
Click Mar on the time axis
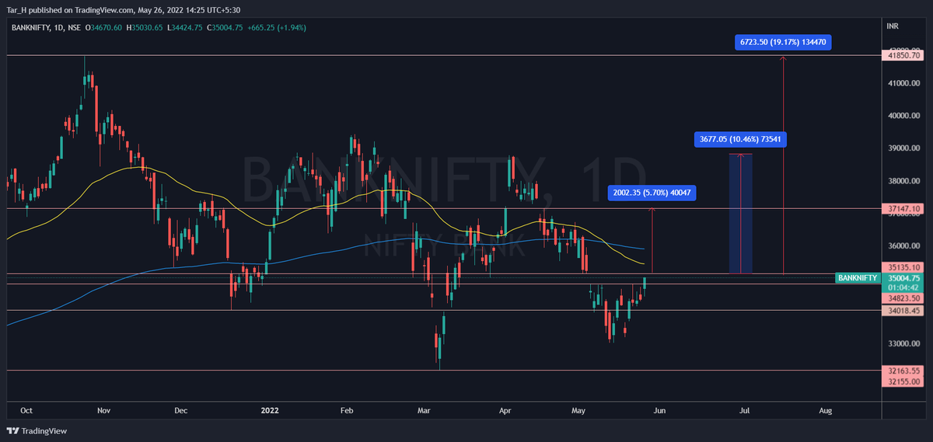point(424,409)
